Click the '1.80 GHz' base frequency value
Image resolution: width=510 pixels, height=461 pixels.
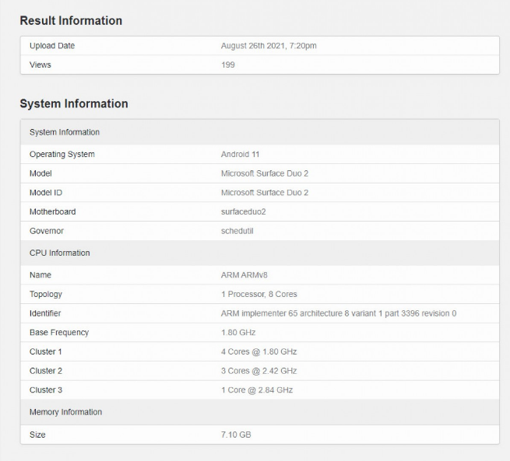coord(238,333)
